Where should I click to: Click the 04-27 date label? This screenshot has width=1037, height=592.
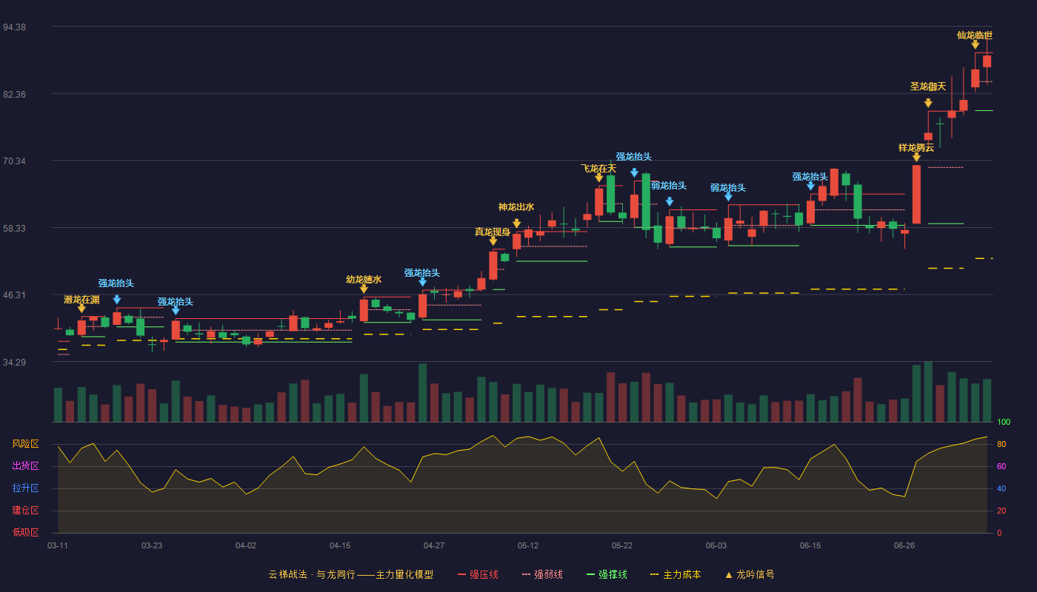pos(434,545)
